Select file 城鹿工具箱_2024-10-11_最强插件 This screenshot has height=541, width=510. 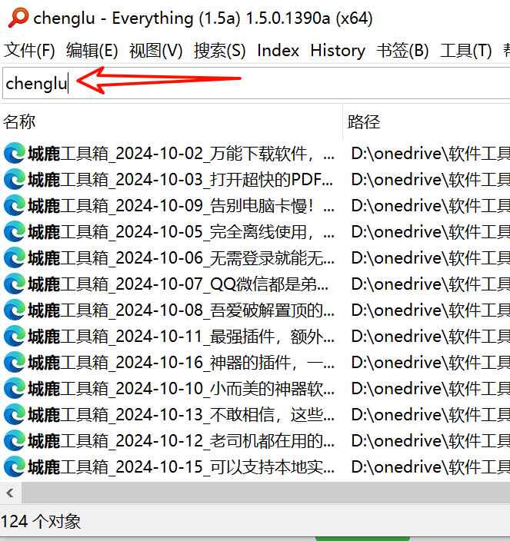click(x=182, y=337)
